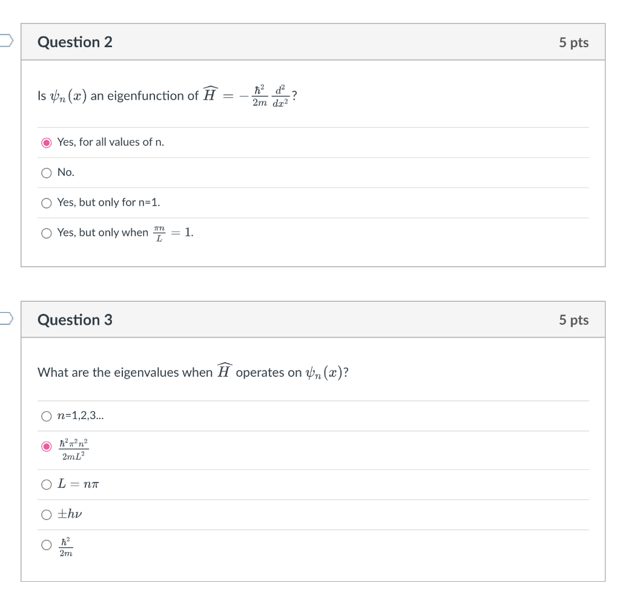Select the 'only when πn/L = 1' option

47,233
